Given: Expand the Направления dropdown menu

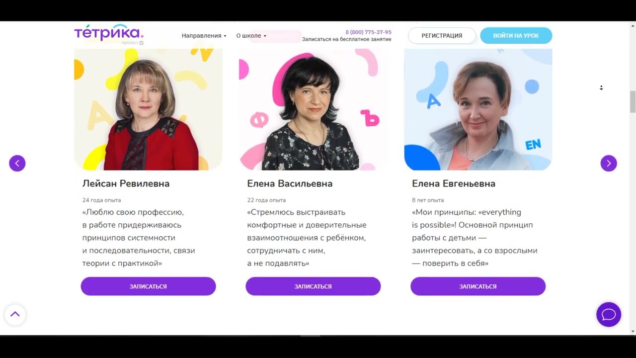Looking at the screenshot, I should 204,36.
